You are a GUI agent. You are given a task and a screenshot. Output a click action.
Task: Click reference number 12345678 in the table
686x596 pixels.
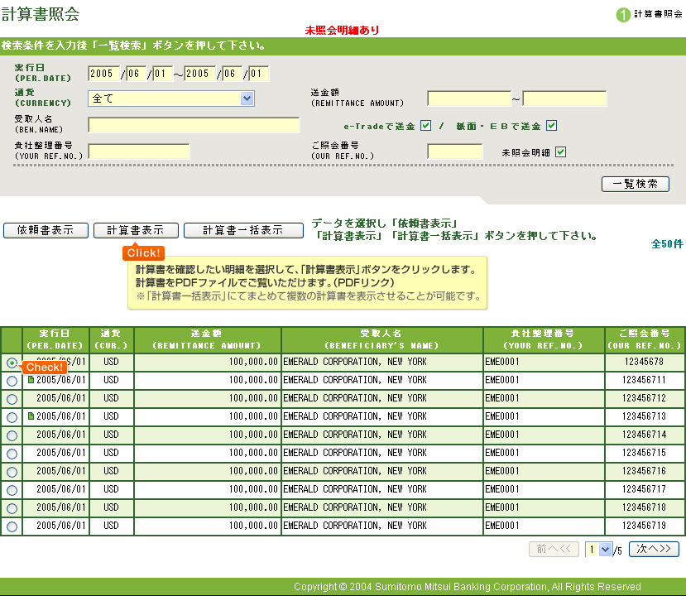coord(644,362)
